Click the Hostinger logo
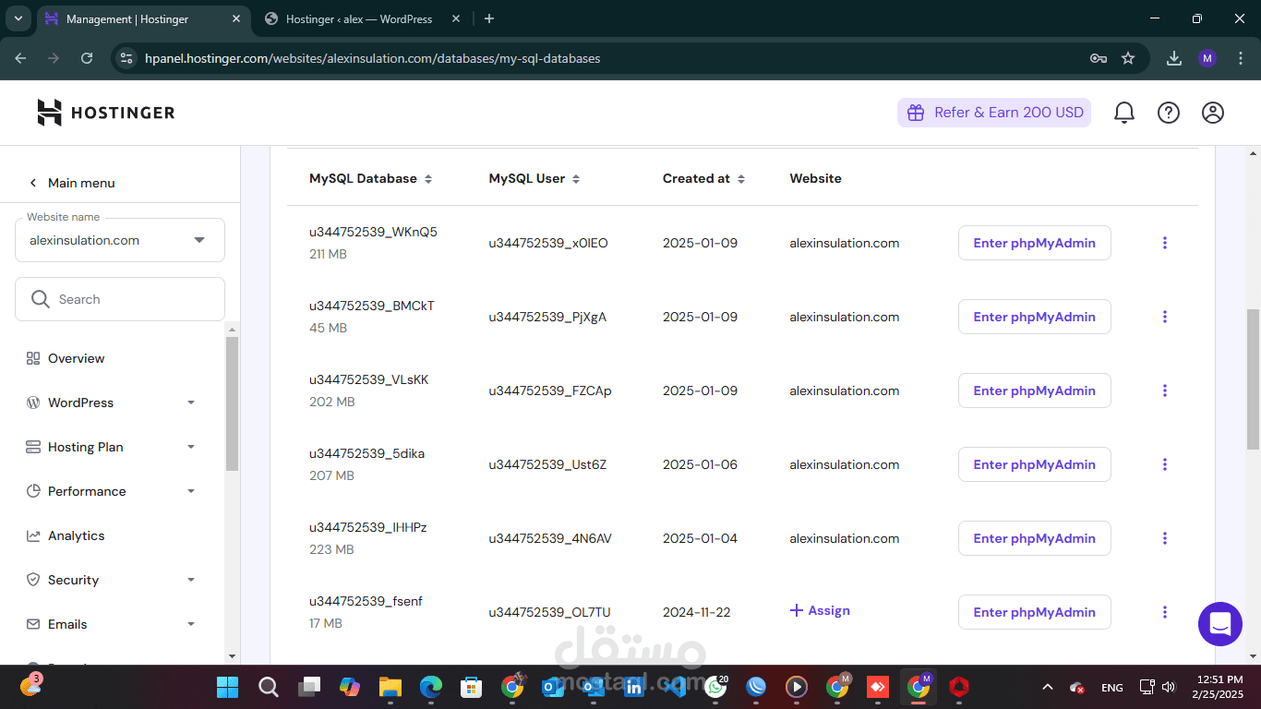 pos(105,113)
